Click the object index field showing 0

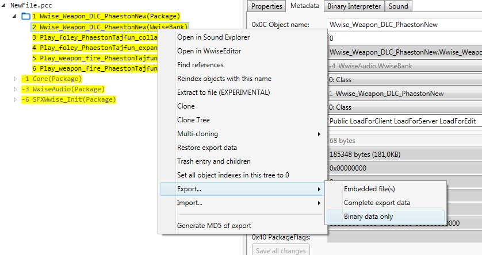click(404, 38)
